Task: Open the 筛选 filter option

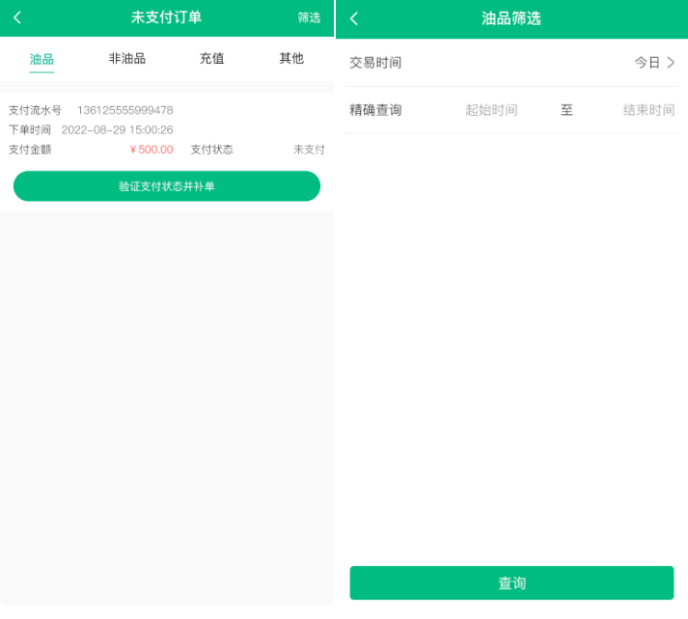Action: pos(309,18)
